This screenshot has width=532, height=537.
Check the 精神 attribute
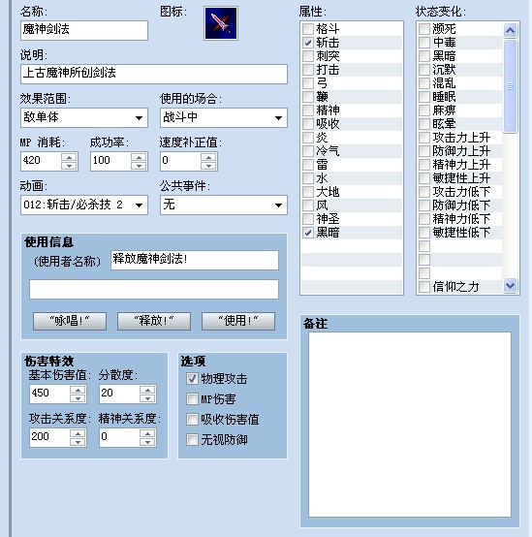[308, 111]
